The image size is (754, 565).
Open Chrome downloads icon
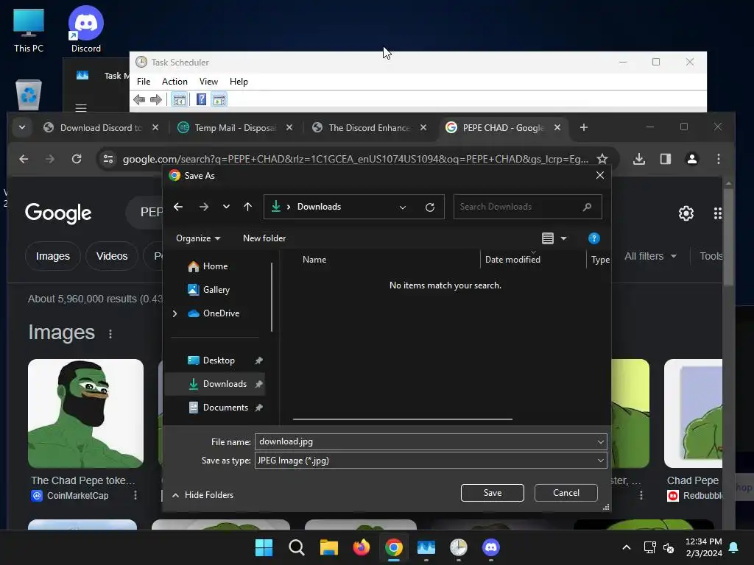tap(639, 159)
